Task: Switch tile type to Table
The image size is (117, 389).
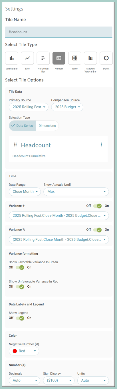Action: pos(75,58)
